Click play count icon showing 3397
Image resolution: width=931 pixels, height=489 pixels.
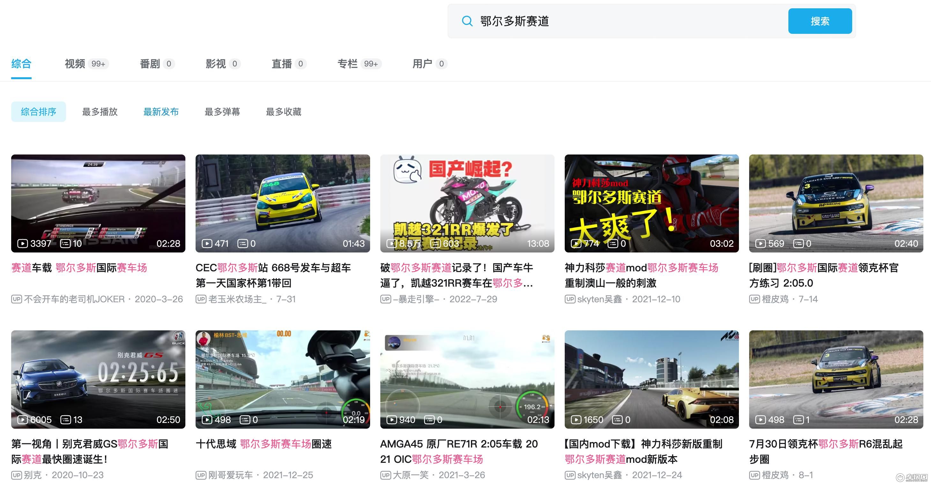(x=22, y=244)
